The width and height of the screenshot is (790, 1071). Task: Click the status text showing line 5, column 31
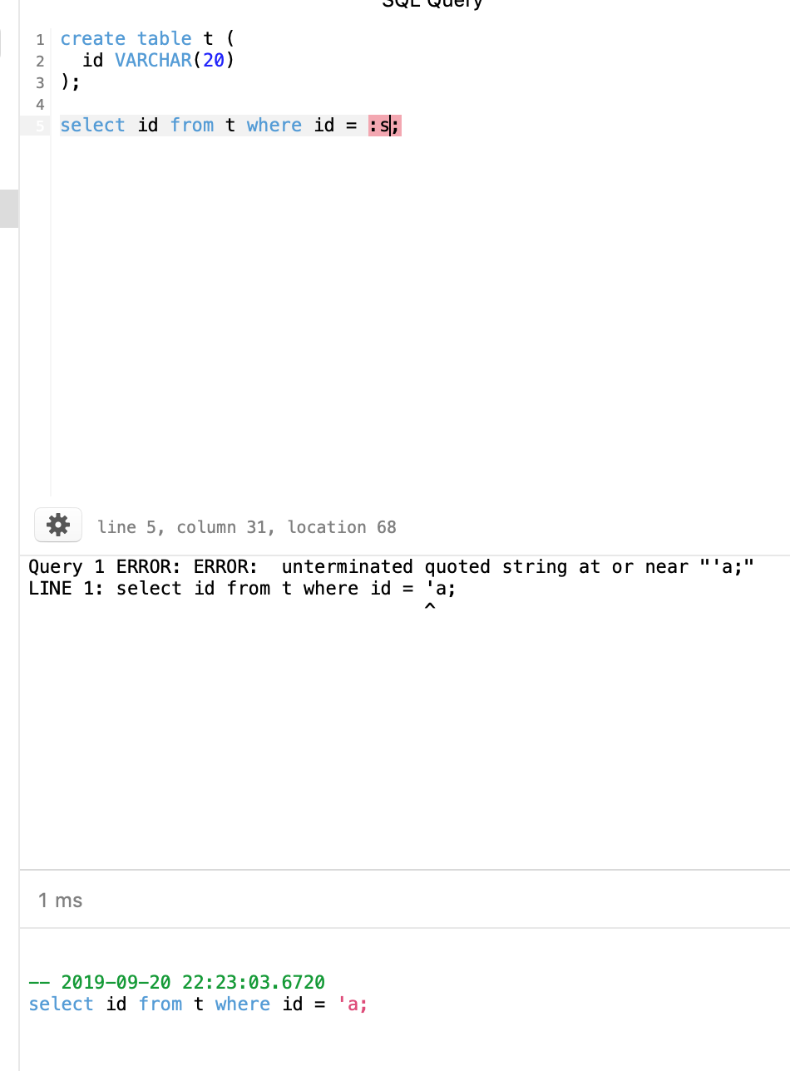click(247, 526)
